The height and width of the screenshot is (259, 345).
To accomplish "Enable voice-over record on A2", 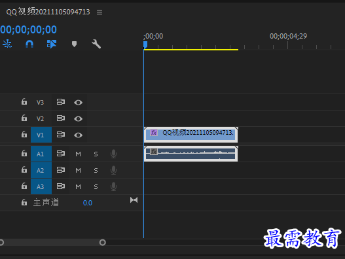I will [x=113, y=170].
